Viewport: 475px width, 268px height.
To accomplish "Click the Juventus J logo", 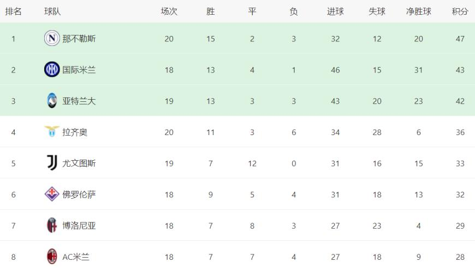I will 52,163.
